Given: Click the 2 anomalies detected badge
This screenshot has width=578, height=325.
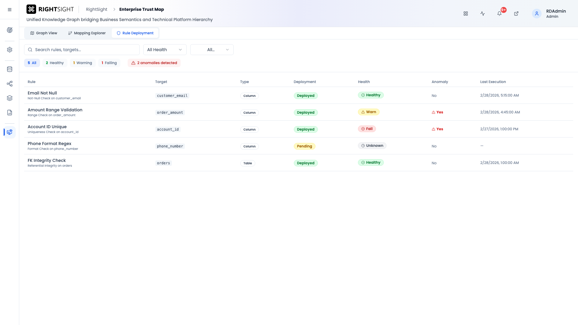Looking at the screenshot, I should point(154,63).
